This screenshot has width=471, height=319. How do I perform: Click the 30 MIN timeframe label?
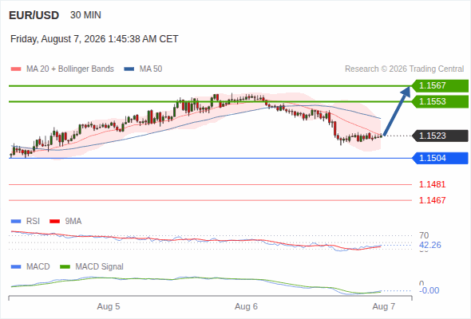click(85, 15)
